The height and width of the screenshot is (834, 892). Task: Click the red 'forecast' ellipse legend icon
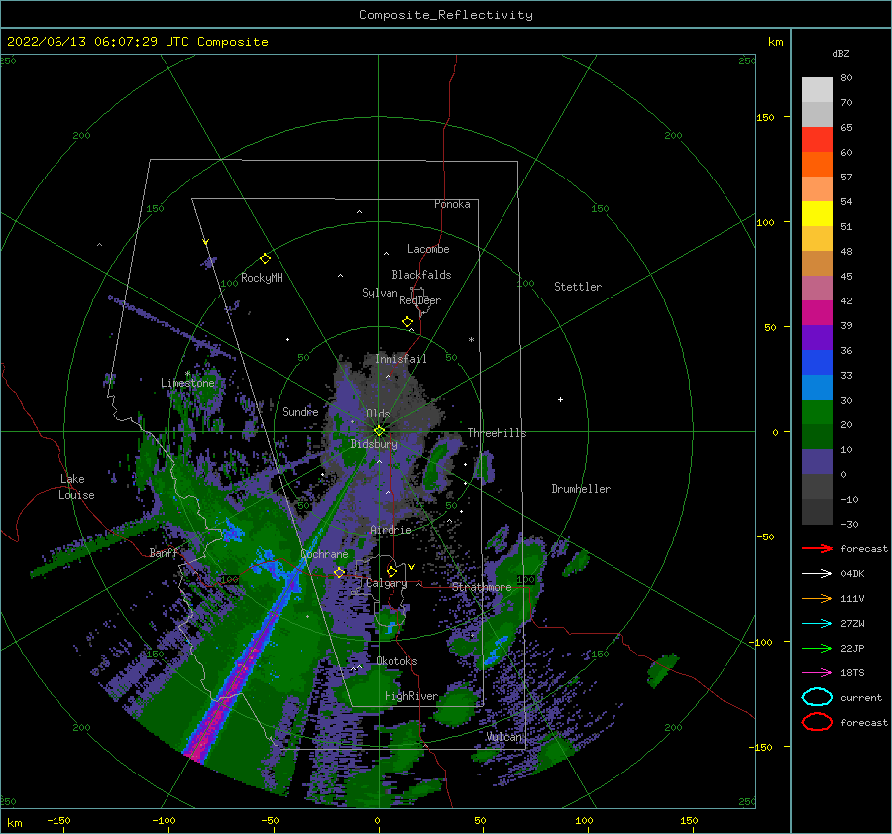click(x=817, y=722)
